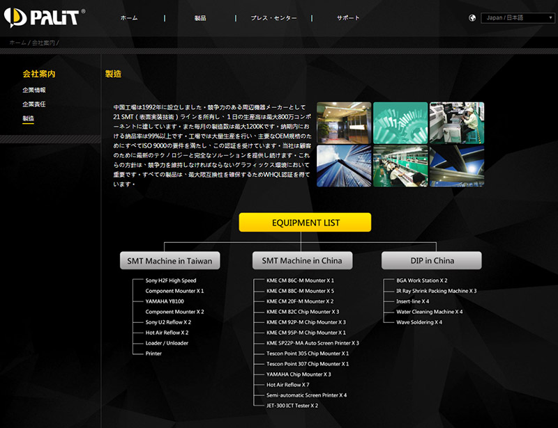Image resolution: width=558 pixels, height=428 pixels.
Task: Click the Palit logo
Action: click(45, 17)
